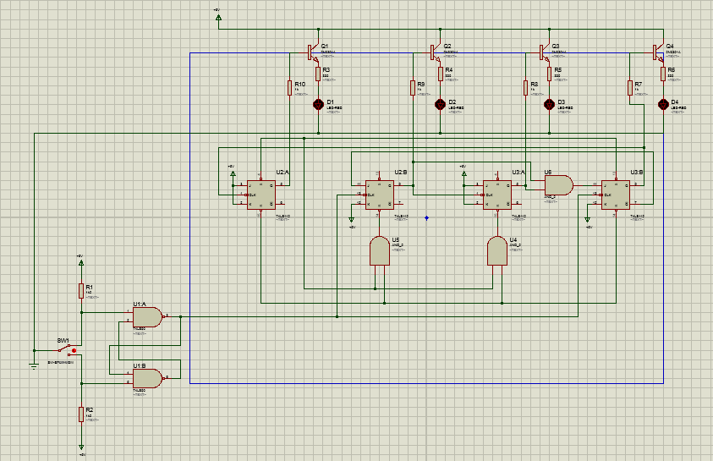The width and height of the screenshot is (713, 461).
Task: Click the U5 AND gate symbol
Action: 379,251
